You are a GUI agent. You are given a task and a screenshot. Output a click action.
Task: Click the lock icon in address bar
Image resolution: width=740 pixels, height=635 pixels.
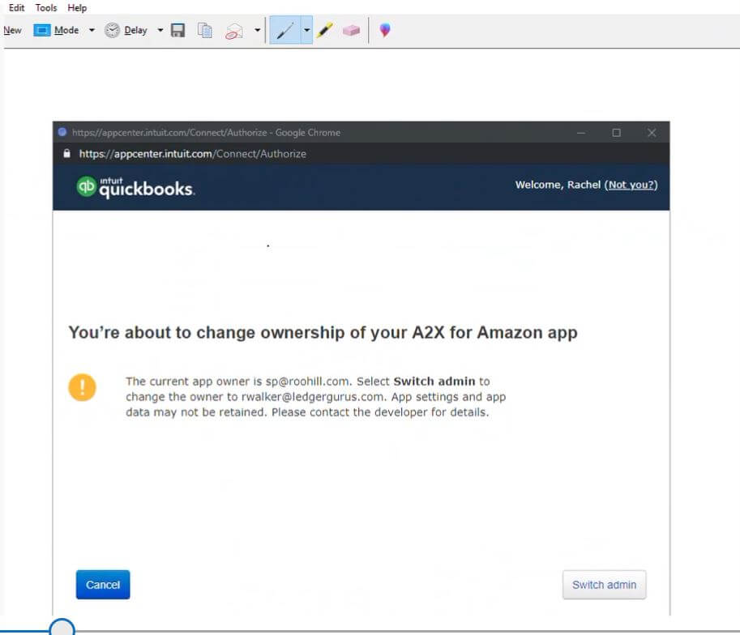click(x=67, y=153)
